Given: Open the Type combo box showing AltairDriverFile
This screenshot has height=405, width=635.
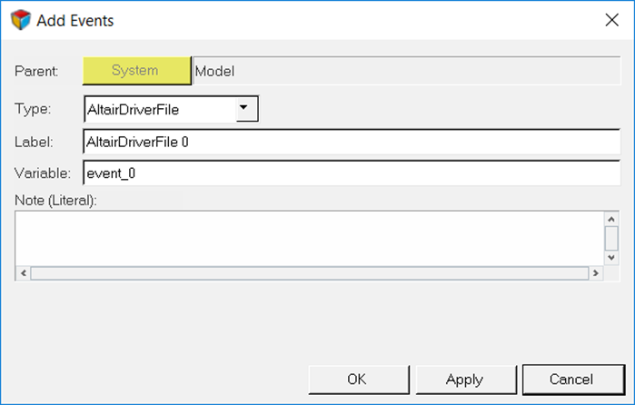Looking at the screenshot, I should [x=171, y=109].
